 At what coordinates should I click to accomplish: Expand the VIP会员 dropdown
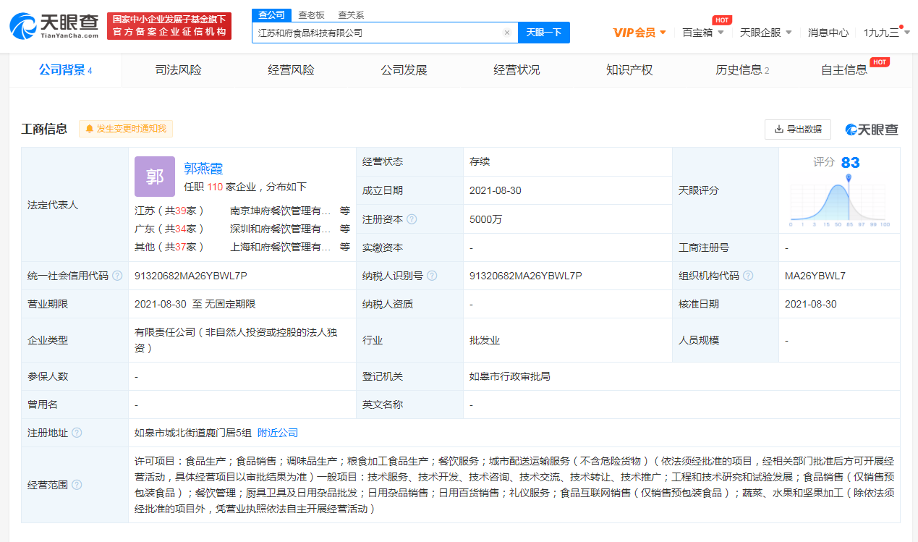click(x=639, y=33)
